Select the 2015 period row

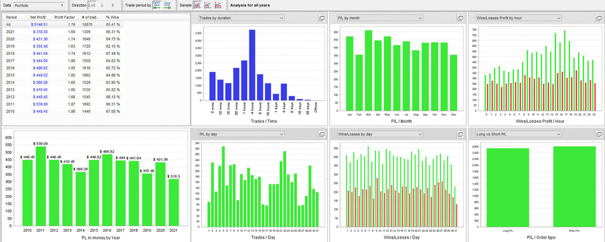(x=63, y=75)
